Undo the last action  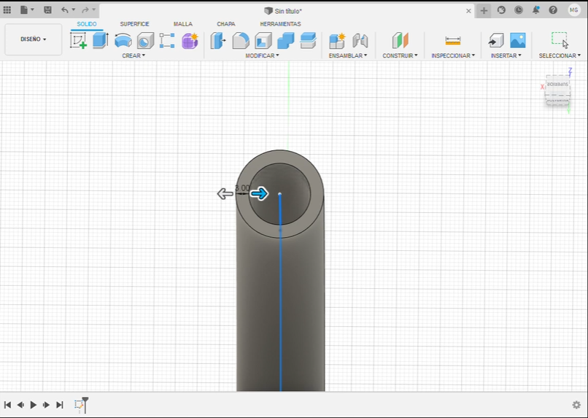(65, 10)
